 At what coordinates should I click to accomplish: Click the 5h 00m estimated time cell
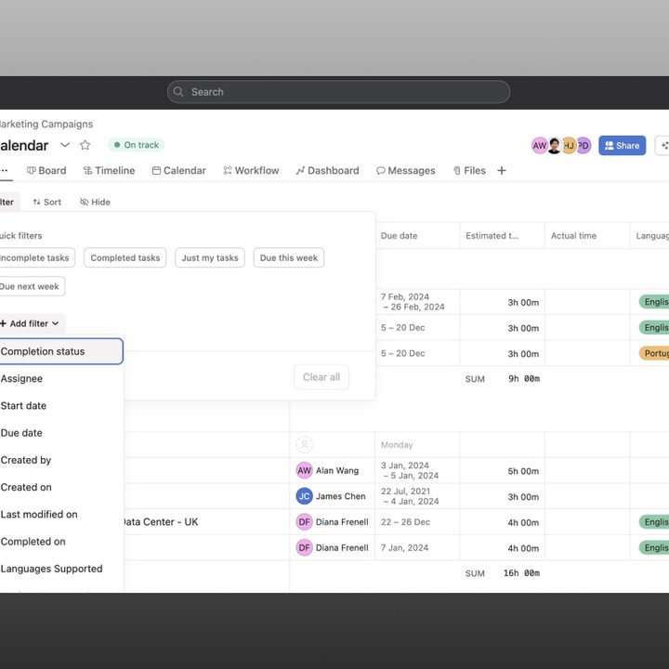[x=503, y=470]
